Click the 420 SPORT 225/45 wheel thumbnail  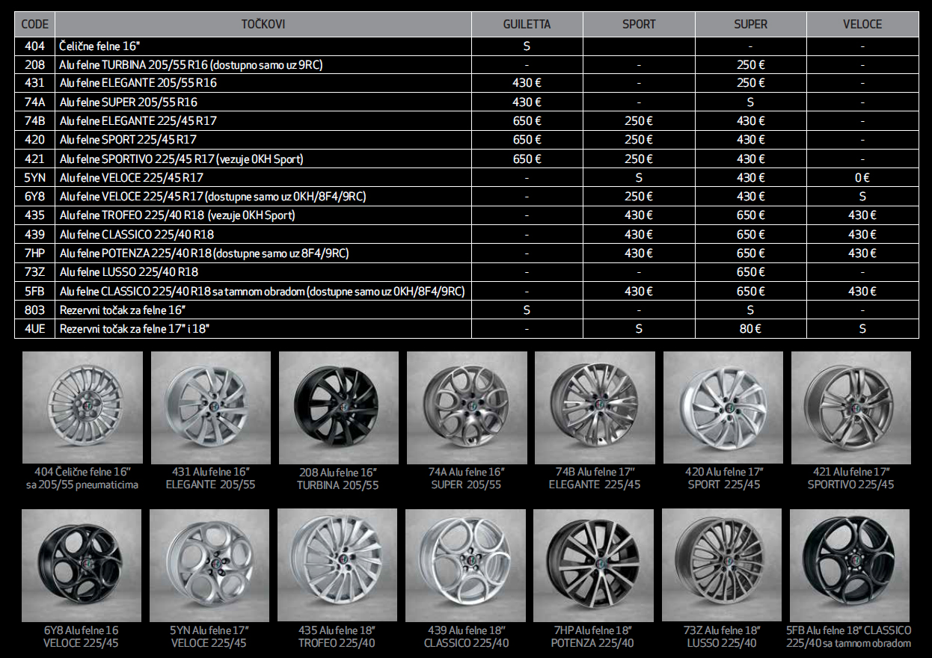click(723, 408)
